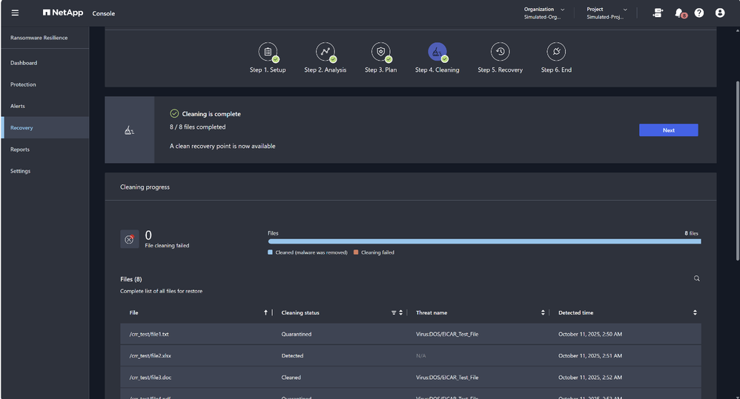
Task: Search the files list with magnifier icon
Action: click(x=696, y=278)
